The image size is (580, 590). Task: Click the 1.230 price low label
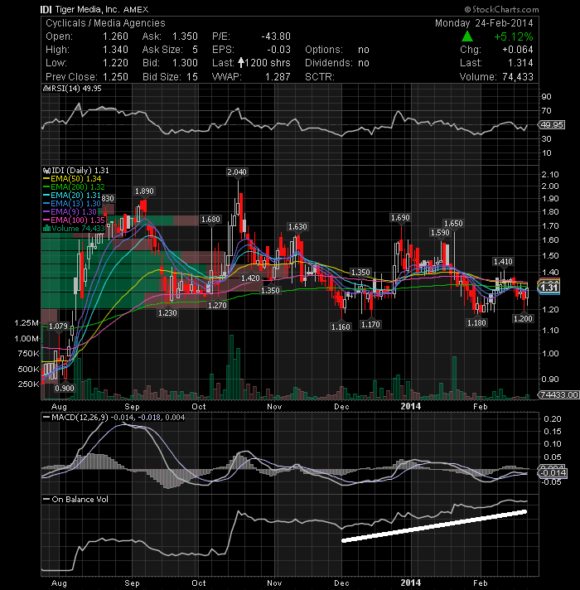point(167,313)
